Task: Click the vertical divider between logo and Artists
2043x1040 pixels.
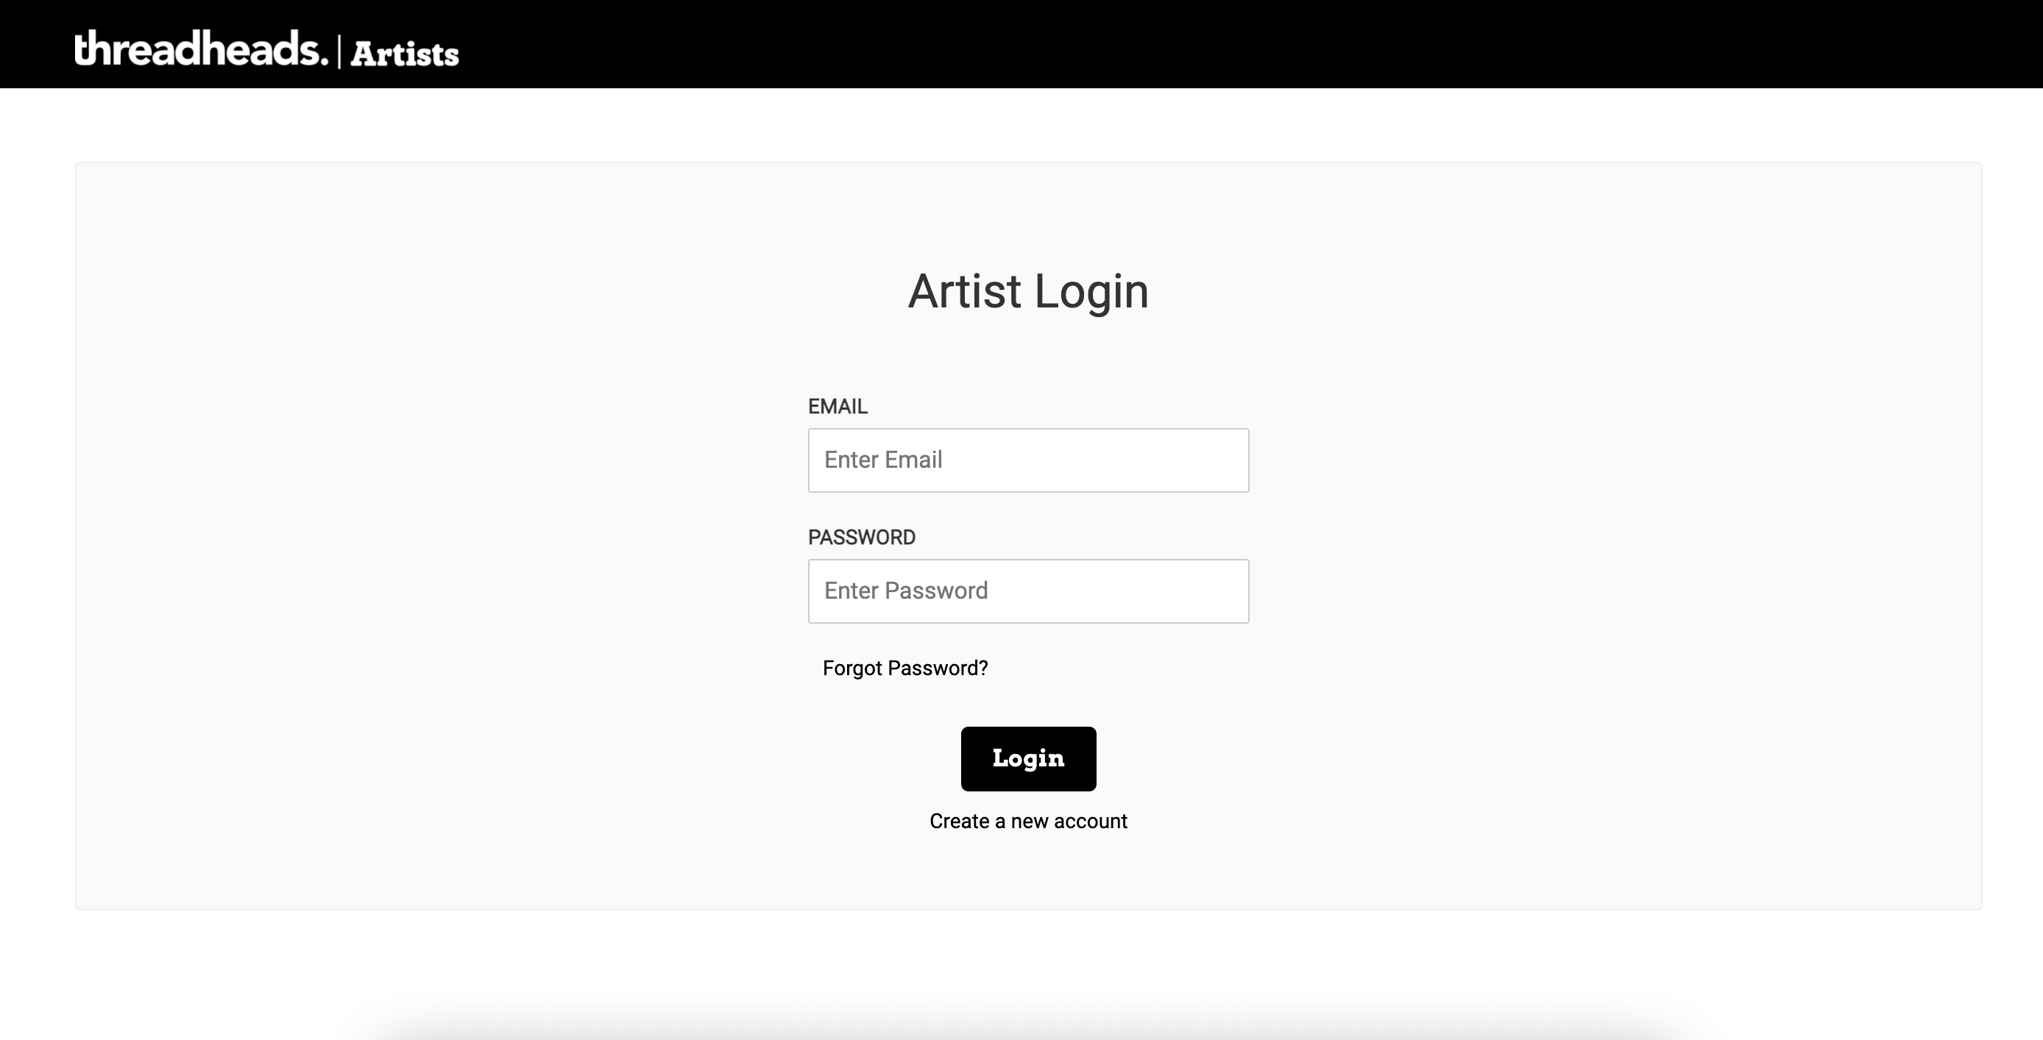Action: 339,51
